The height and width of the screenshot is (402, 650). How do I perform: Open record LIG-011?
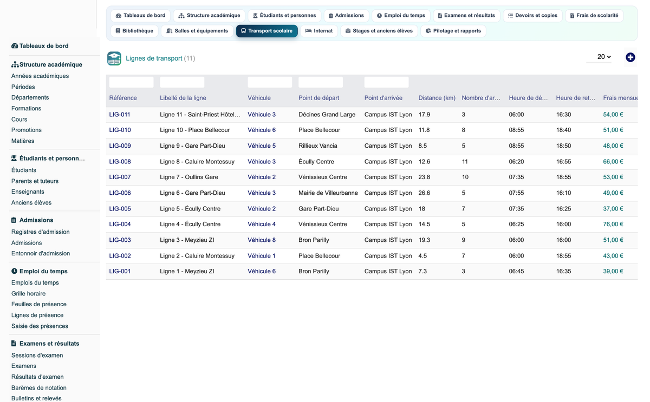(120, 115)
